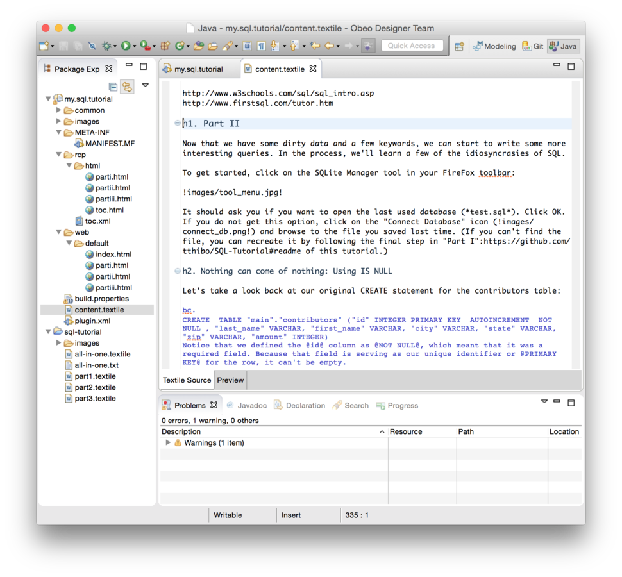Maximize the Problems view panel
This screenshot has height=577, width=622.
click(x=571, y=403)
